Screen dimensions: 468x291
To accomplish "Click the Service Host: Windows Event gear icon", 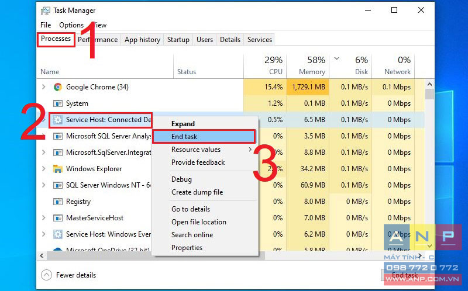I will [x=57, y=234].
